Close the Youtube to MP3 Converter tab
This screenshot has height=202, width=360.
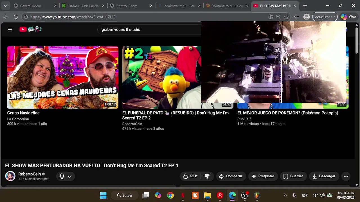coord(247,6)
